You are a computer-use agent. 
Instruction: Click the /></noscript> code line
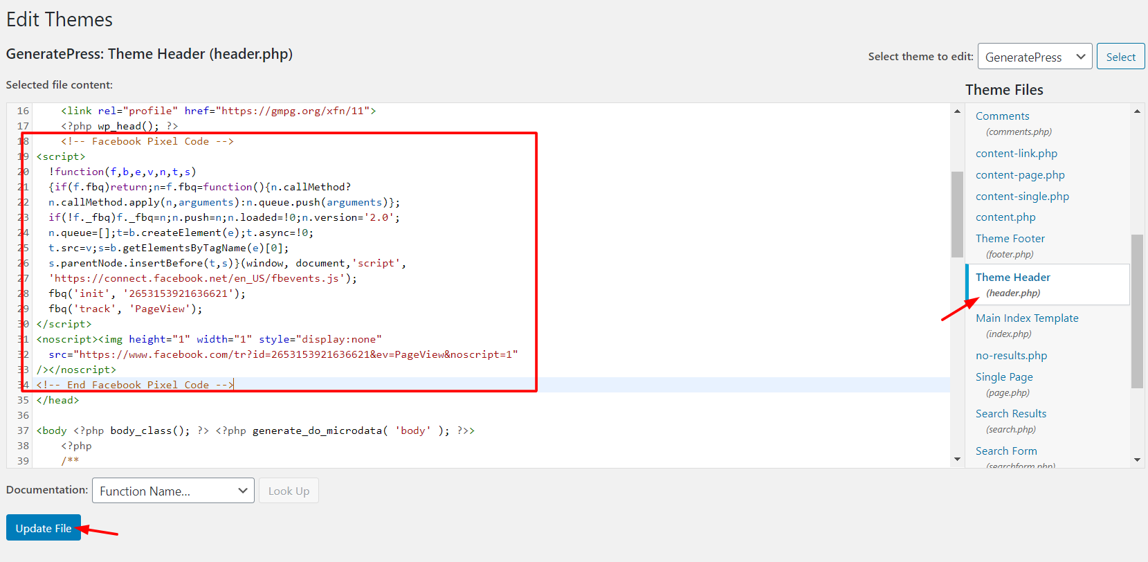click(x=76, y=370)
